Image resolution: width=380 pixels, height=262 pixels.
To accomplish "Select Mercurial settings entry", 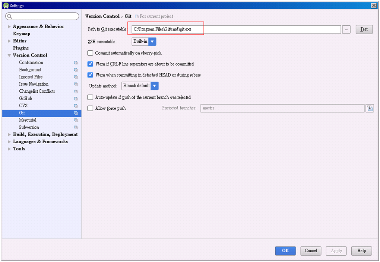I will click(x=28, y=120).
